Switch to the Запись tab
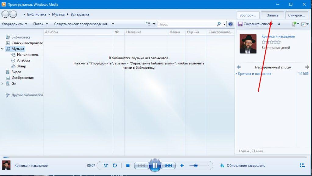Viewport: 312px width, 176px height. click(x=272, y=15)
